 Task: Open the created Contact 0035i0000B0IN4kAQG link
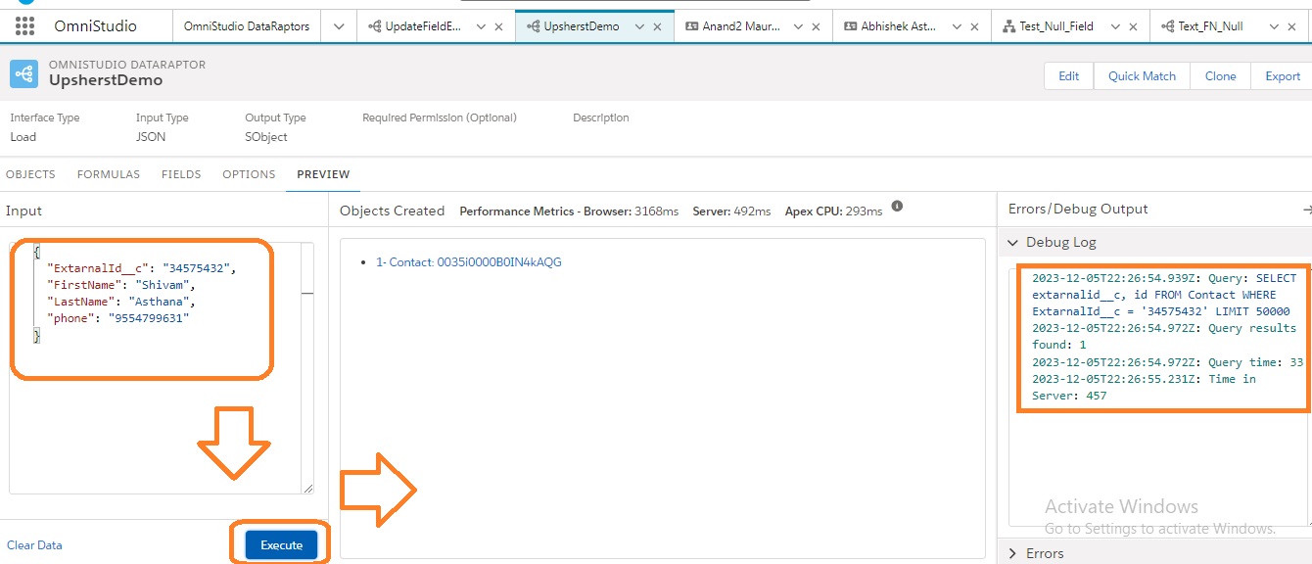[x=469, y=262]
